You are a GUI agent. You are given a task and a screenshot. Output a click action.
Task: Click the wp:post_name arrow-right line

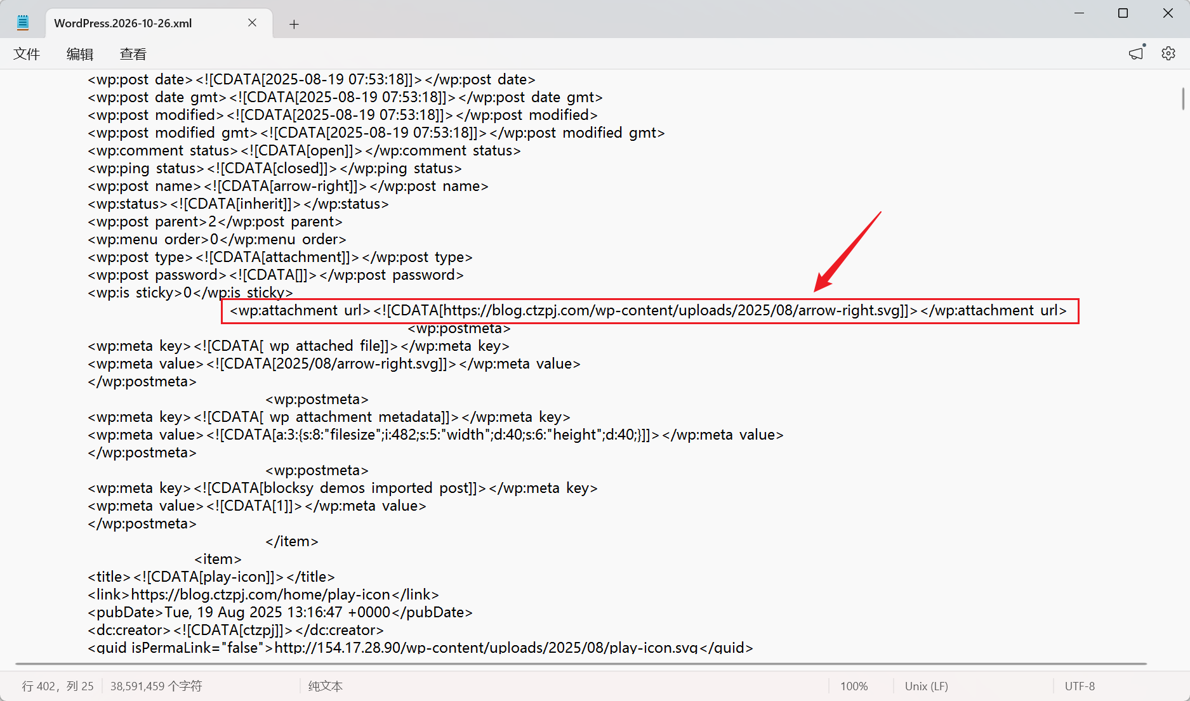(x=288, y=186)
